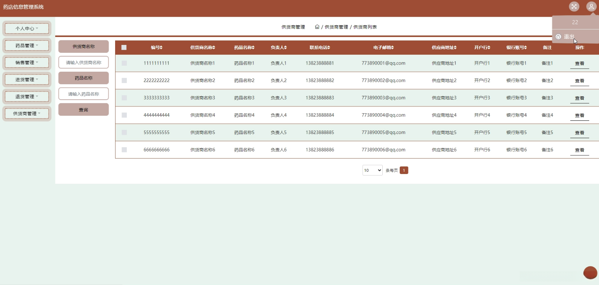Click phone number 13823888882 cell
Screen dimensions: 599x285
(x=320, y=81)
